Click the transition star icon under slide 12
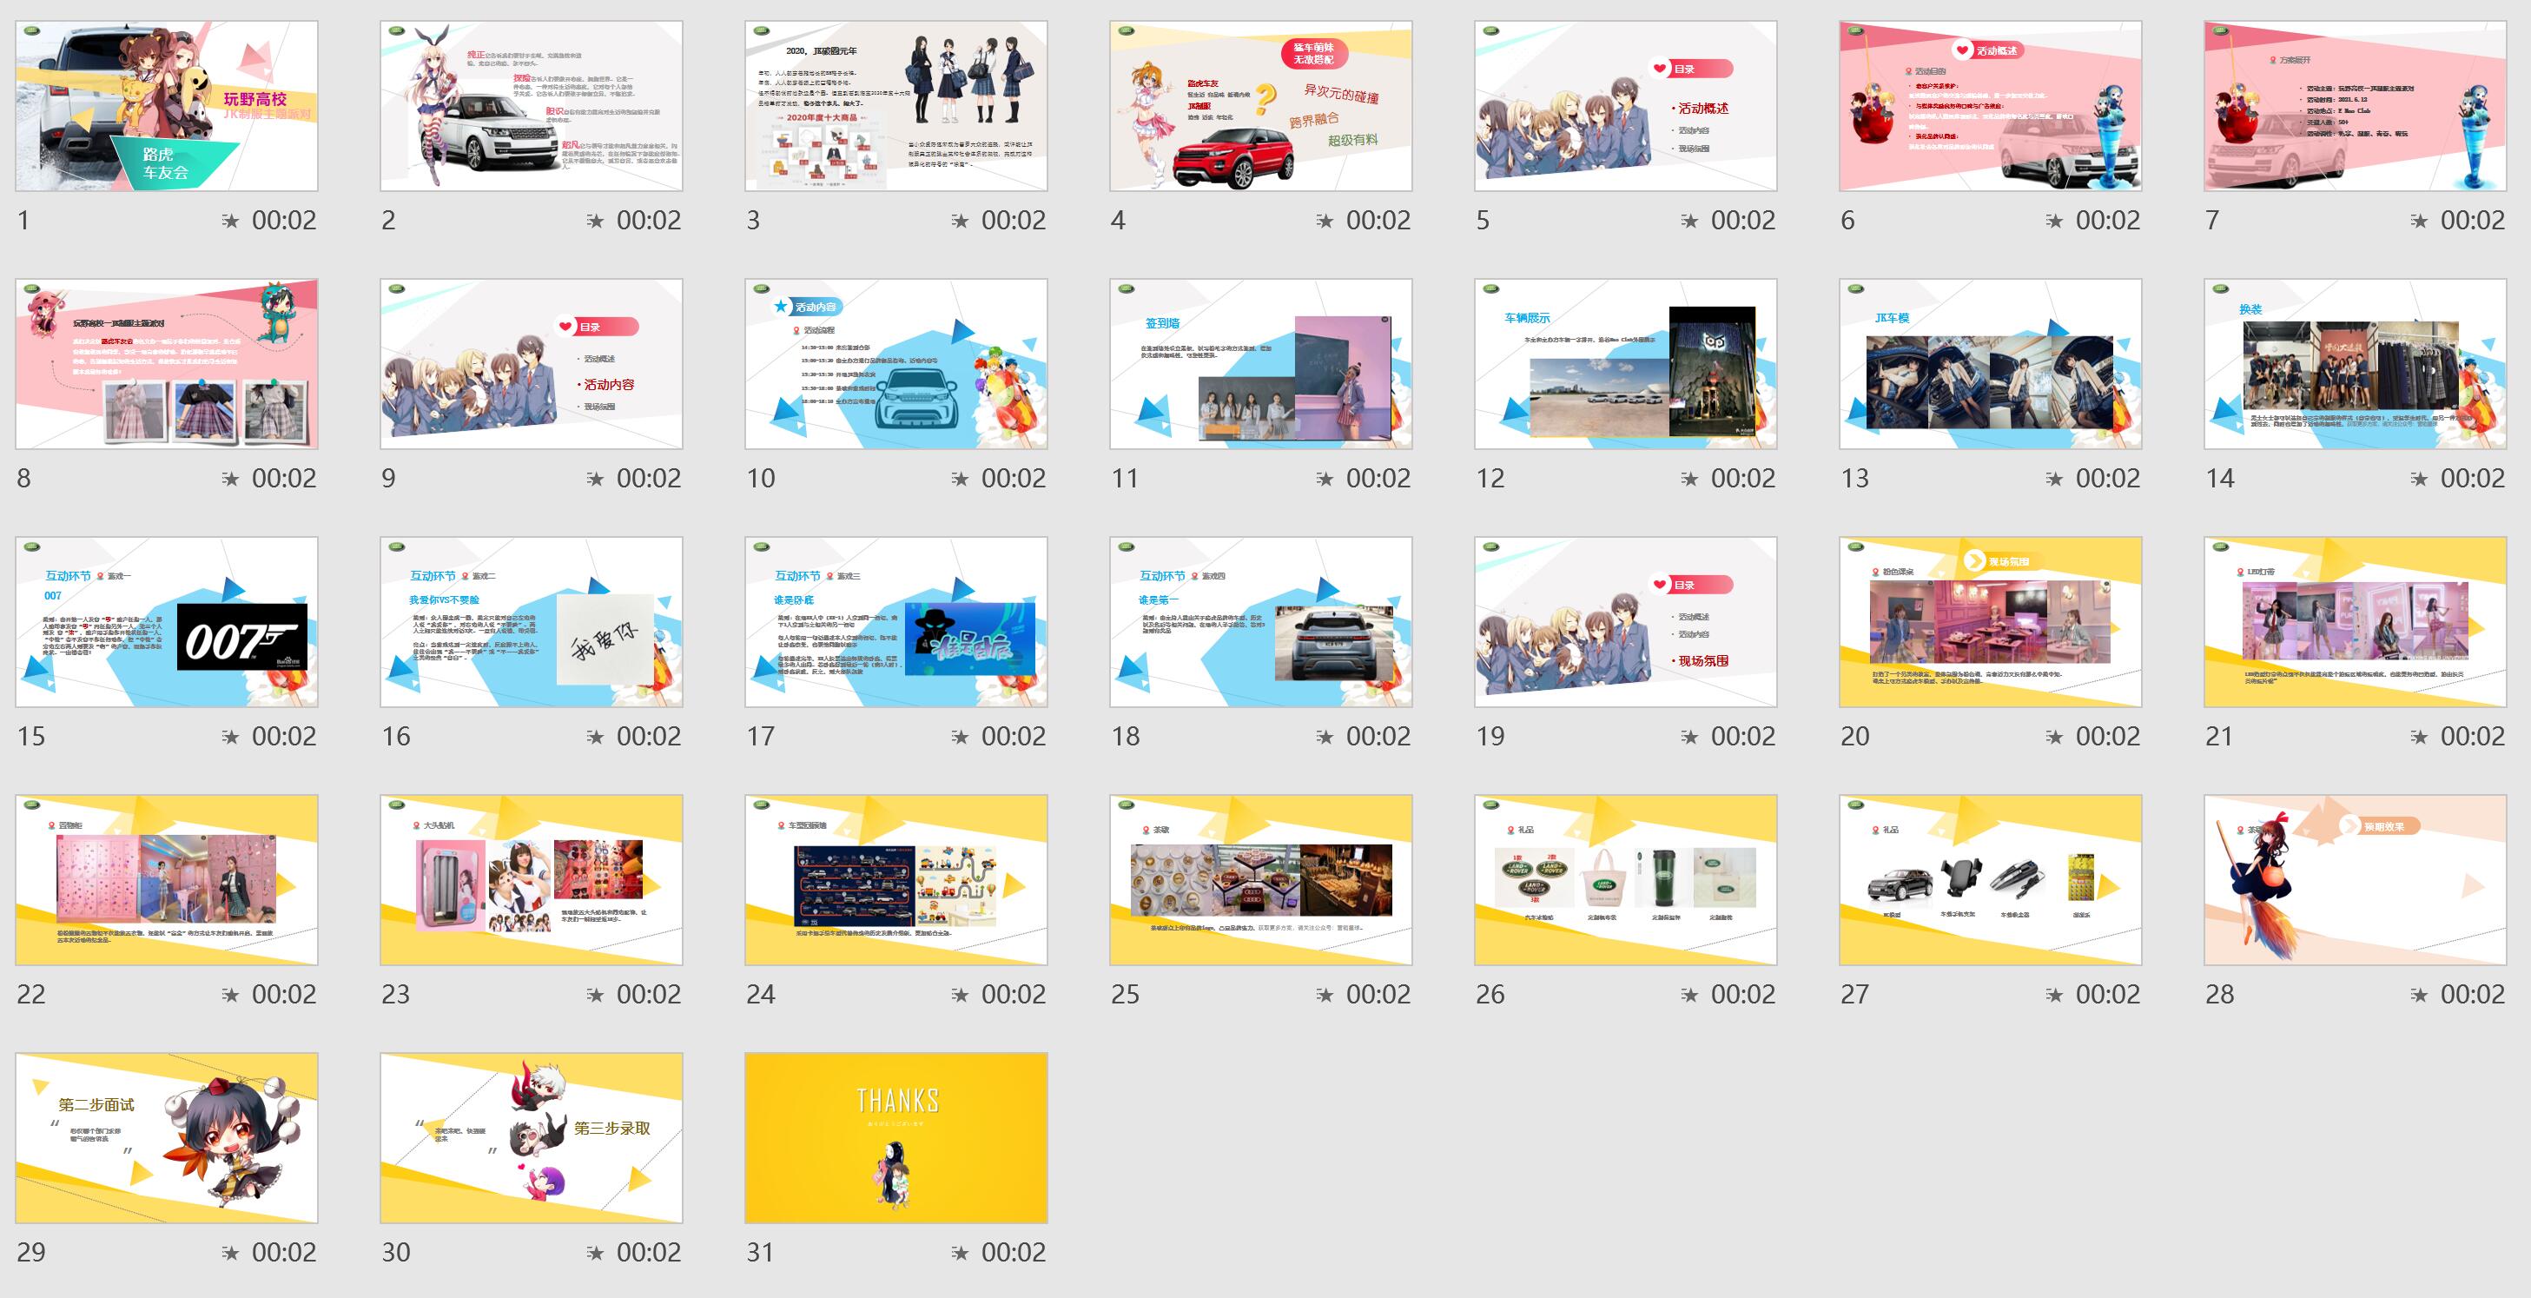2531x1298 pixels. pyautogui.click(x=1689, y=479)
